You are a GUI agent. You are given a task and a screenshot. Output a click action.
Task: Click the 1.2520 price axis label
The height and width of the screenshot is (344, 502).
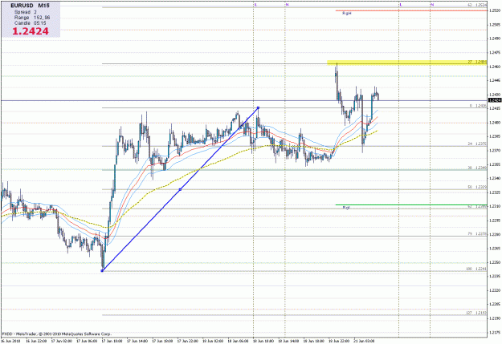[495, 10]
